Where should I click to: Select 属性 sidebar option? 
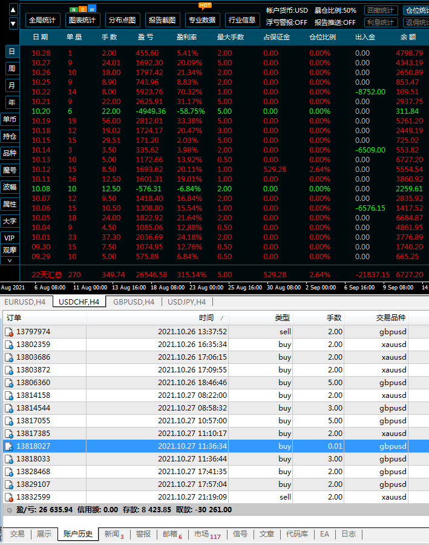coord(10,204)
